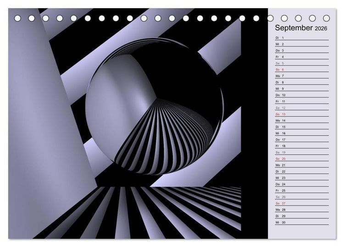Viewport: 344px width, 247px height.
Task: Click the September 2026 month heading
Action: click(301, 28)
